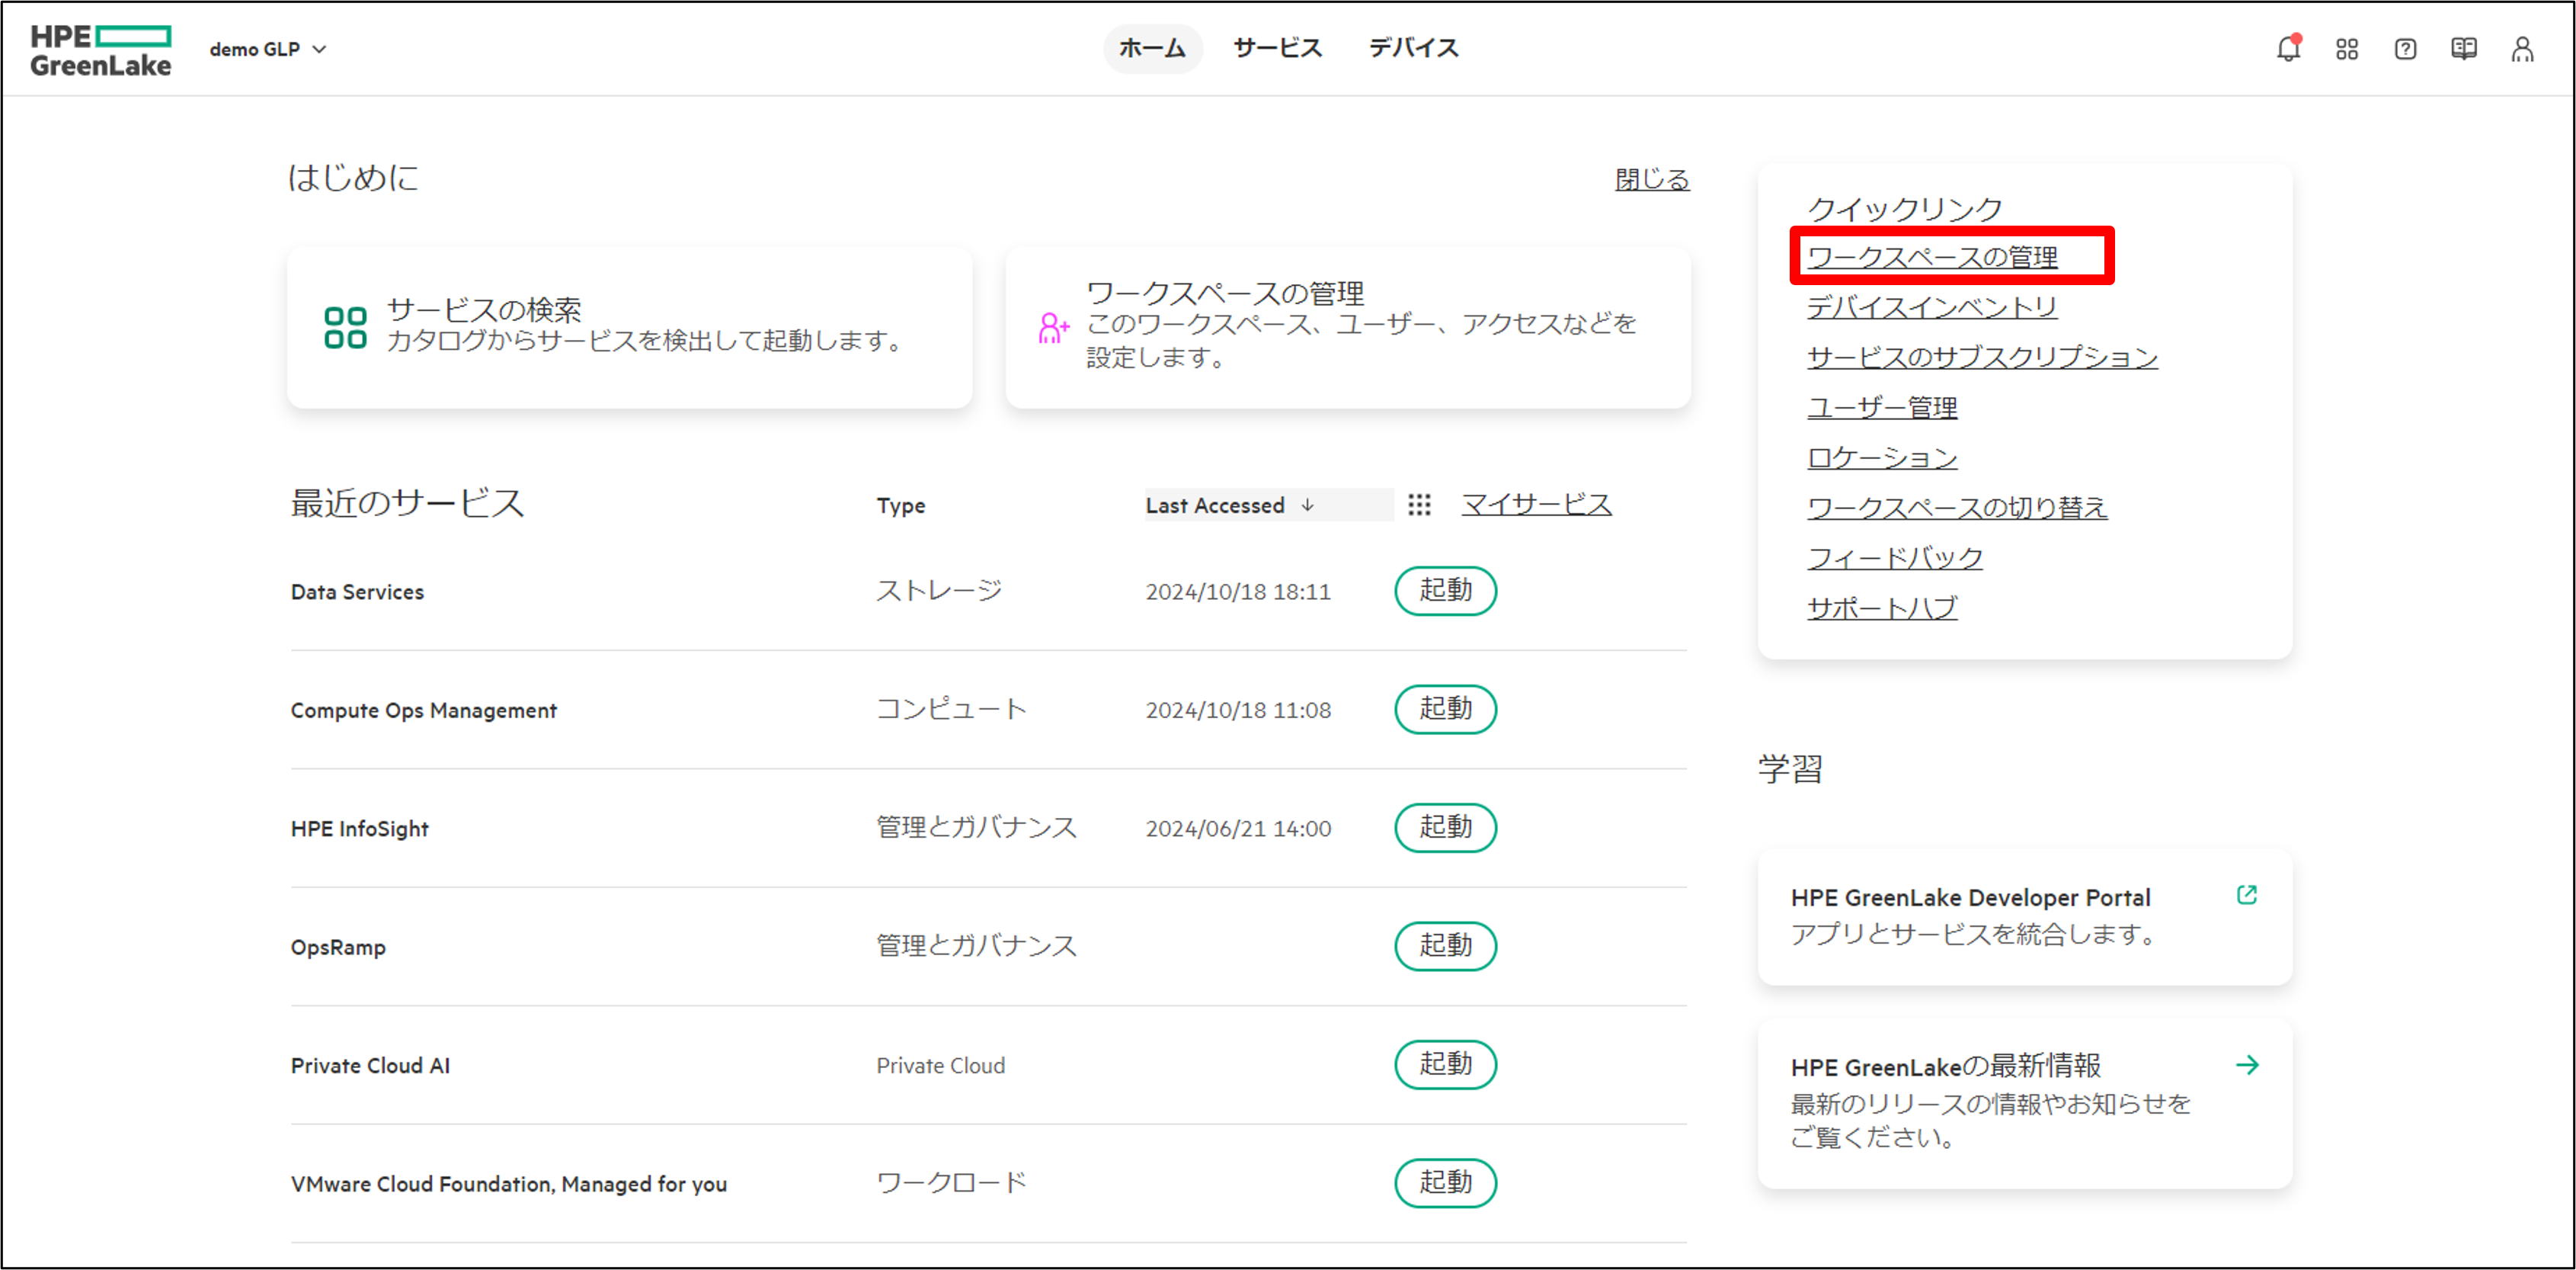The height and width of the screenshot is (1270, 2576).
Task: Launch HPE InfoSight with 起動 button
Action: (x=1445, y=828)
